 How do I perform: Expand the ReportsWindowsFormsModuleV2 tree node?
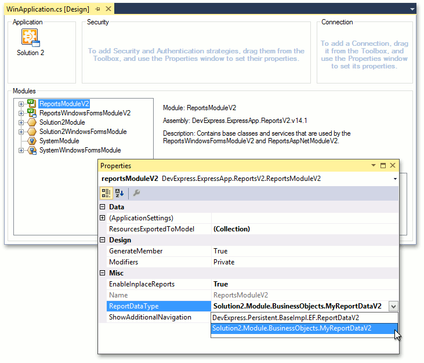point(21,113)
